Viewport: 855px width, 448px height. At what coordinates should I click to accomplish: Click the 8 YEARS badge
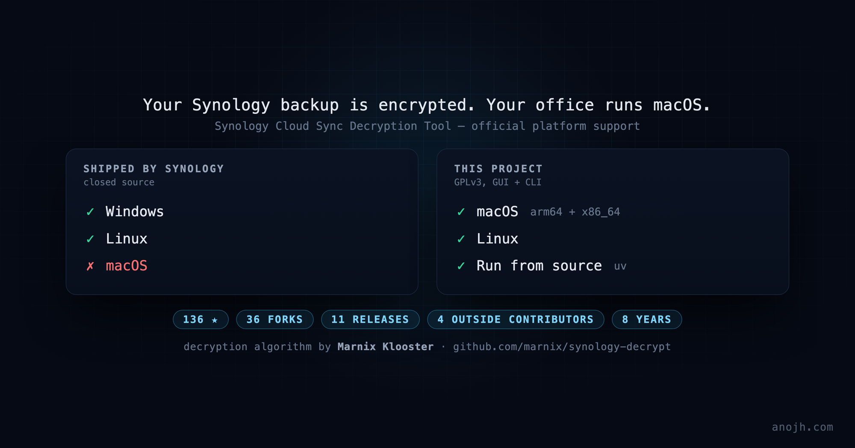647,320
